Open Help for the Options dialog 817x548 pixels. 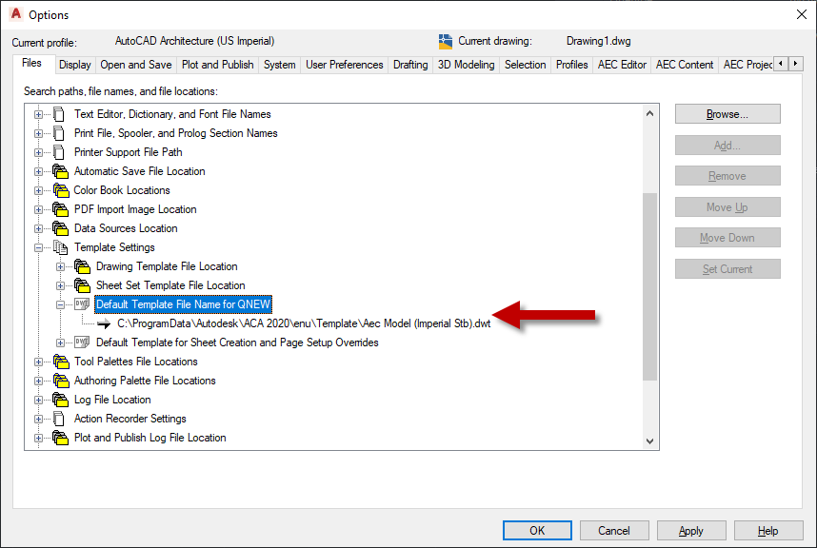coord(768,530)
